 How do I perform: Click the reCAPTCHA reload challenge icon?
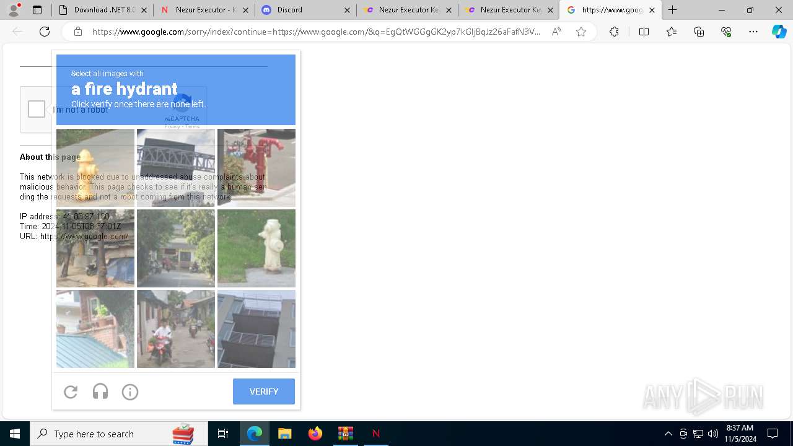click(x=71, y=391)
